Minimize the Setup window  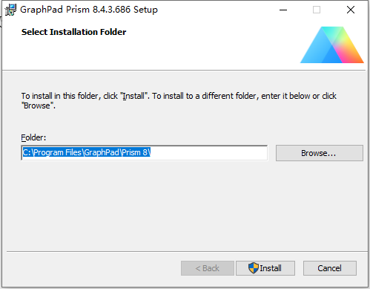[283, 10]
